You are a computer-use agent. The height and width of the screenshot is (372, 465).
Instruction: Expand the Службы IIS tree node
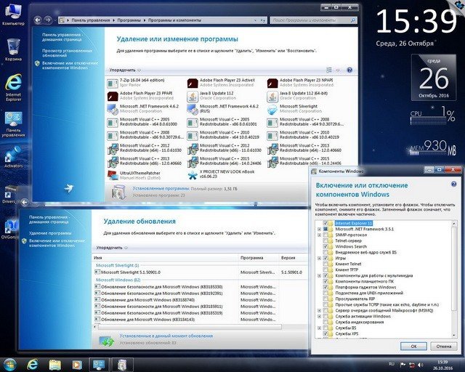320,328
